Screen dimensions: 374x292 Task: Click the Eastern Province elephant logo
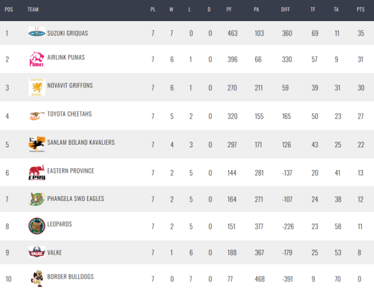(x=37, y=172)
